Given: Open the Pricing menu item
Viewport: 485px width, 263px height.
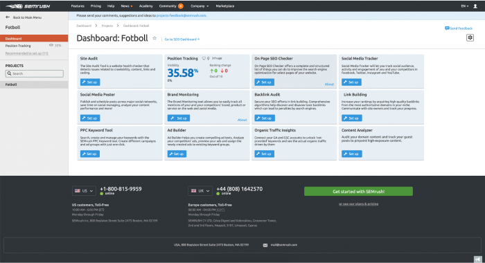Looking at the screenshot, I should point(96,6).
